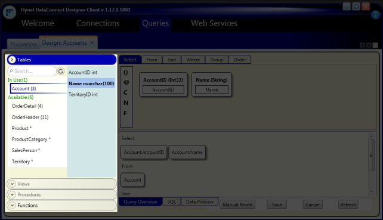
Task: Add a parameter with the @ tool
Action: pyautogui.click(x=126, y=82)
